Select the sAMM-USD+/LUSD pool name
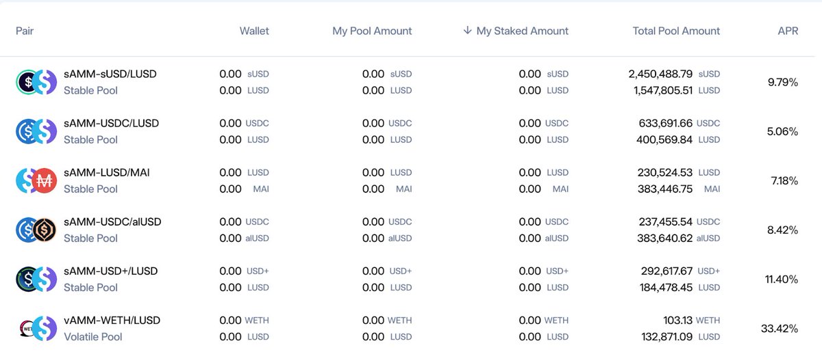 click(111, 271)
